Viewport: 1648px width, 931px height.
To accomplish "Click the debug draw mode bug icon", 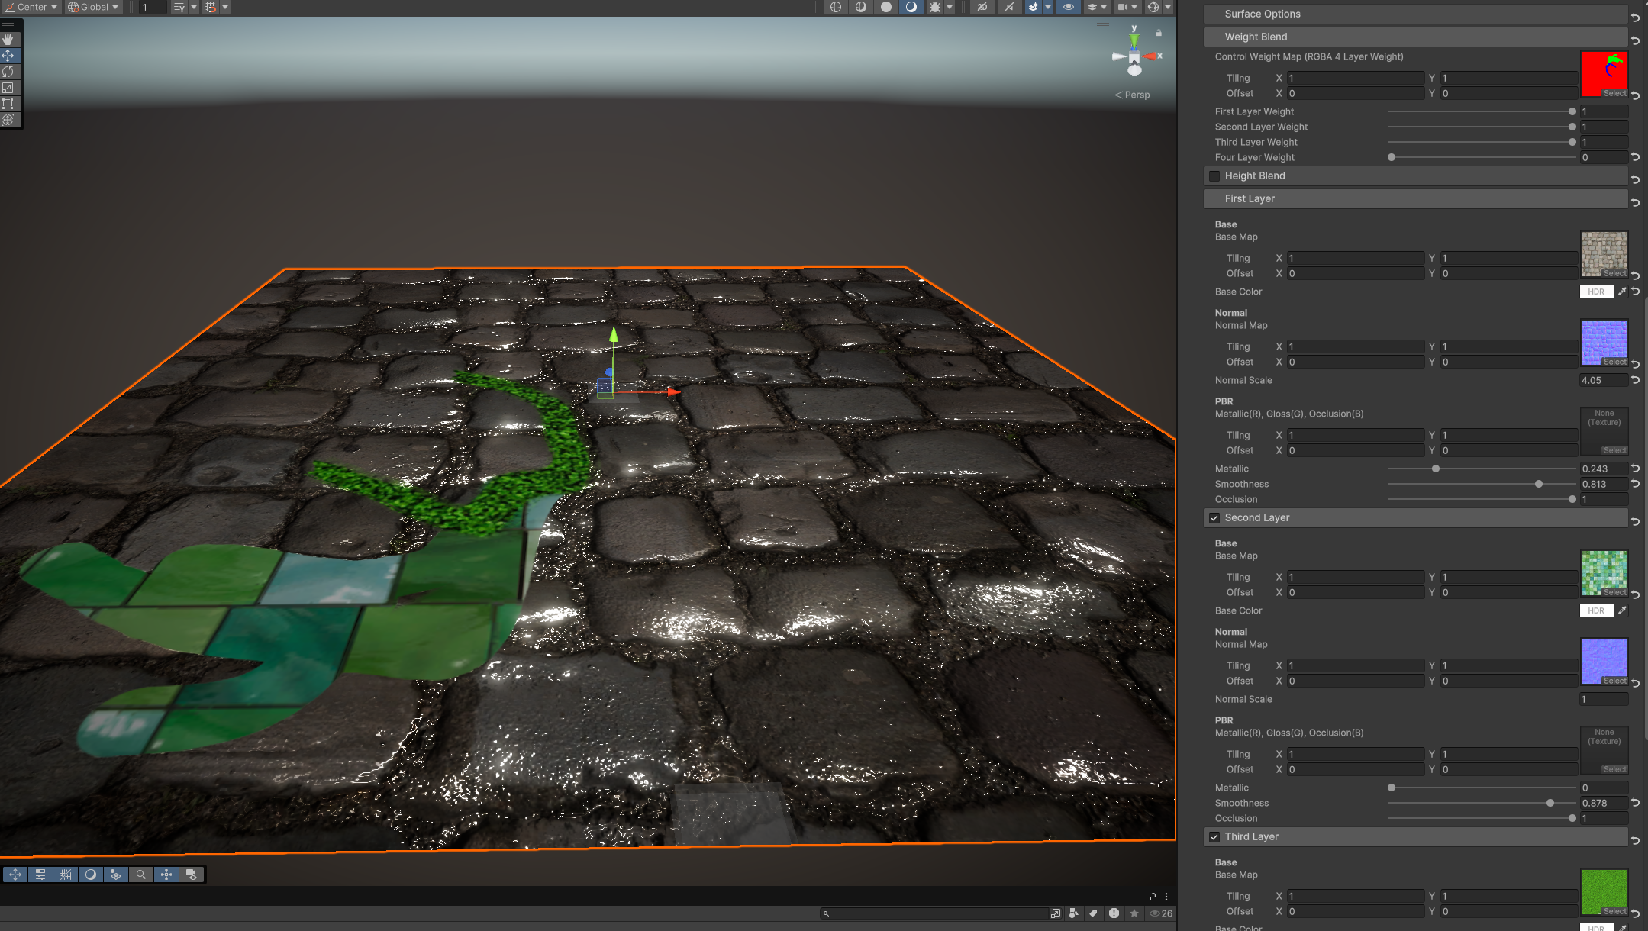I will pos(934,7).
